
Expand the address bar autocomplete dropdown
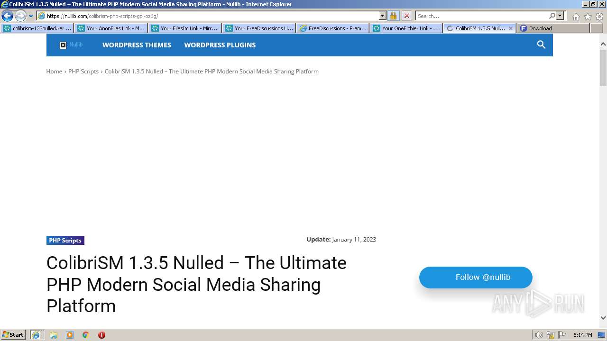click(383, 16)
